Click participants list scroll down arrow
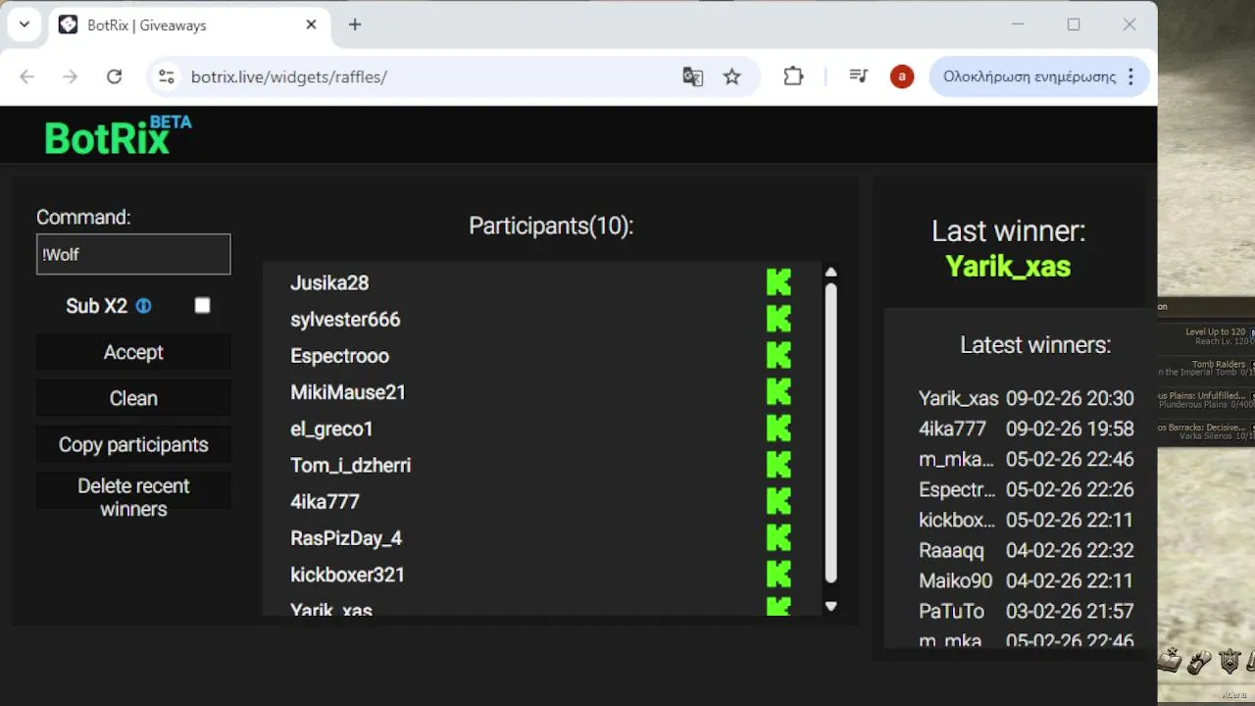This screenshot has height=706, width=1255. point(831,606)
